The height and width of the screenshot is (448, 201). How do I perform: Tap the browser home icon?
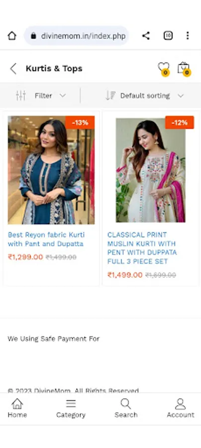coord(12,36)
